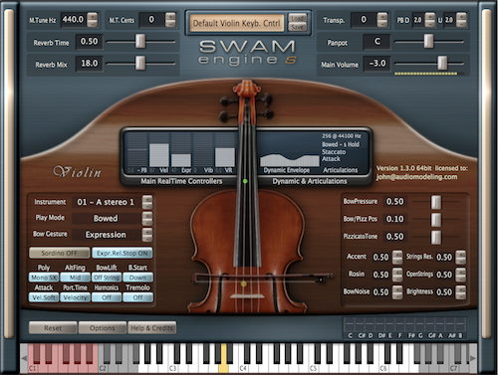Click the Default Violin Keyb. Cntrl preset display
The height and width of the screenshot is (375, 498).
point(237,23)
